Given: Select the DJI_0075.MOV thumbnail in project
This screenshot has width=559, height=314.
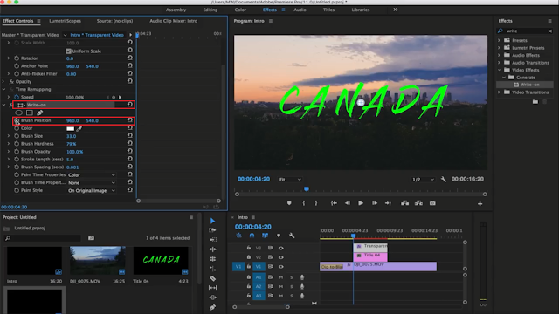Looking at the screenshot, I should coord(97,261).
